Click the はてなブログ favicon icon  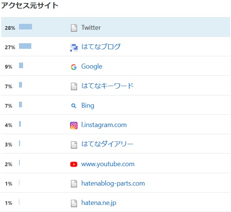(74, 47)
